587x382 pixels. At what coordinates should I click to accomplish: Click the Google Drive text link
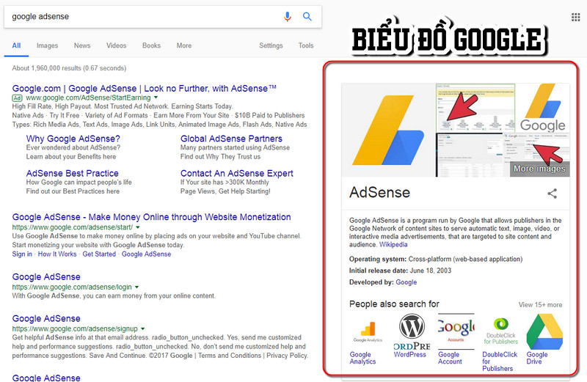pyautogui.click(x=537, y=358)
